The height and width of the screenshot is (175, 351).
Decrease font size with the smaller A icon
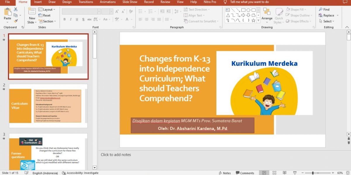point(123,12)
